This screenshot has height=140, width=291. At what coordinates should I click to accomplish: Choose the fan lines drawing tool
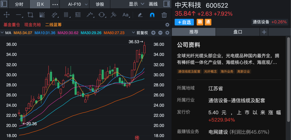(x=42, y=15)
